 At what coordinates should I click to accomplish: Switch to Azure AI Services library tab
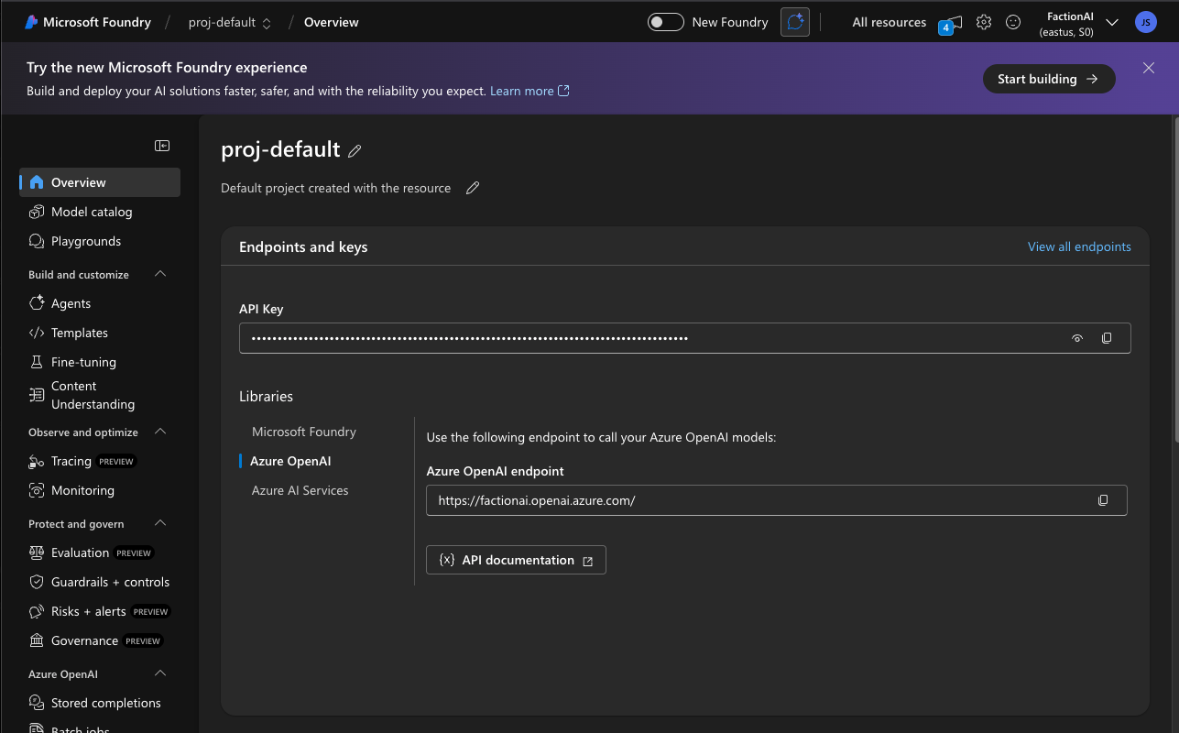[x=300, y=490]
